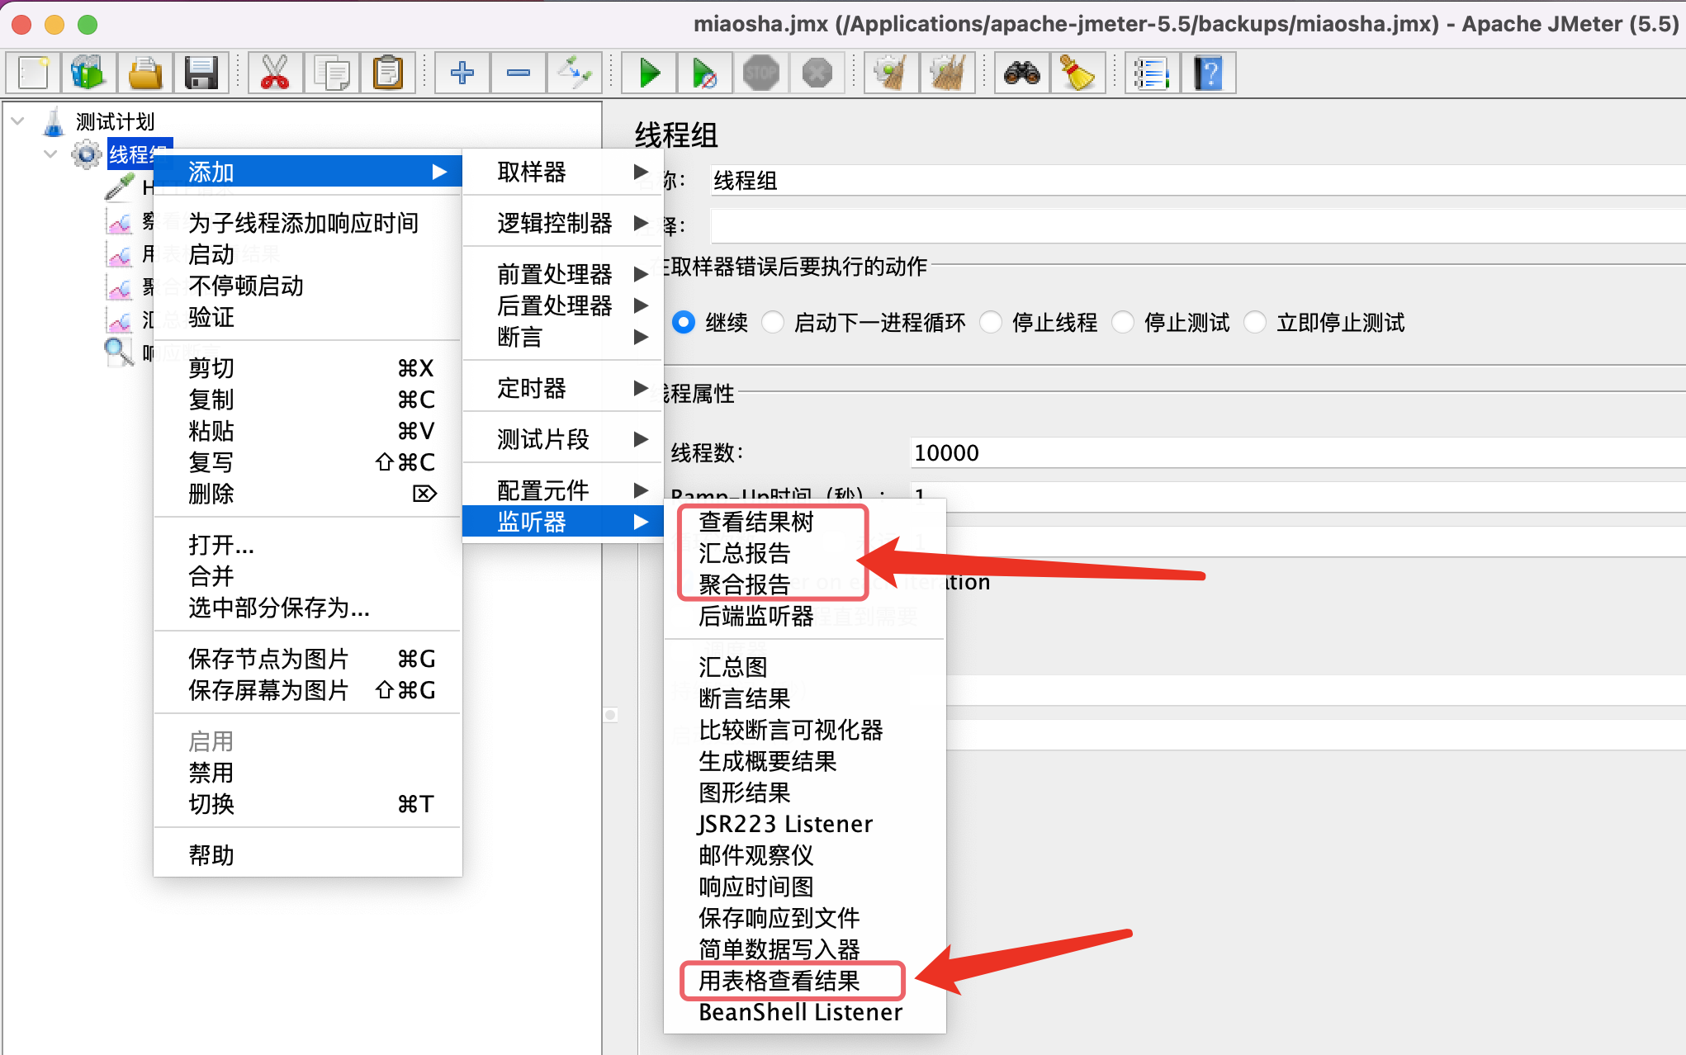Open the Function helper list icon
The height and width of the screenshot is (1055, 1686).
click(1152, 73)
